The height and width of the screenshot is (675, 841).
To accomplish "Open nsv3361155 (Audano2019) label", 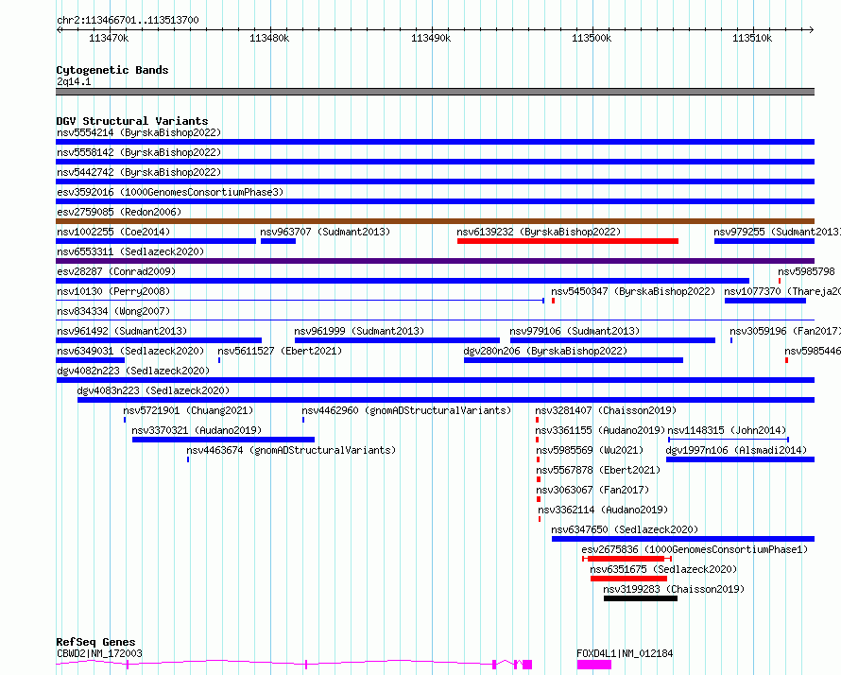I will [x=600, y=430].
